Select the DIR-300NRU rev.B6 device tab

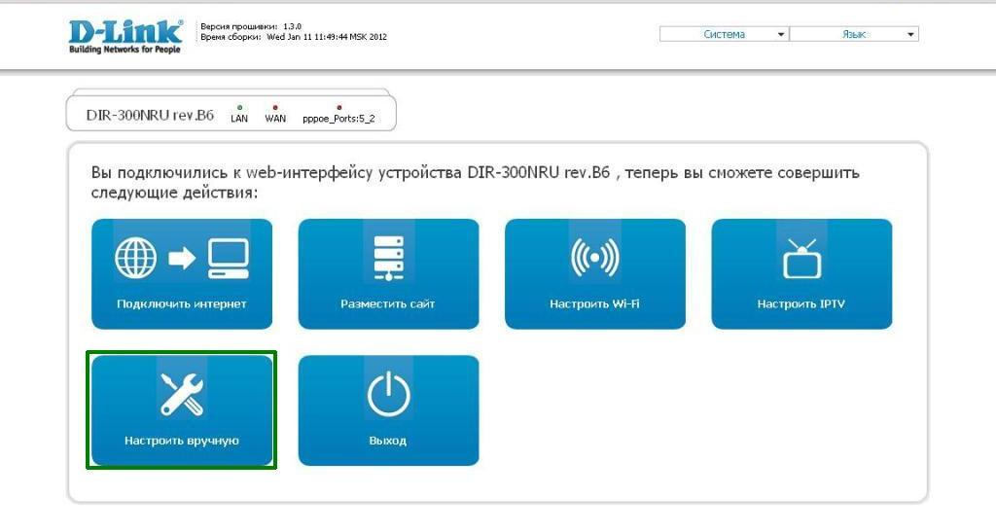coord(150,115)
